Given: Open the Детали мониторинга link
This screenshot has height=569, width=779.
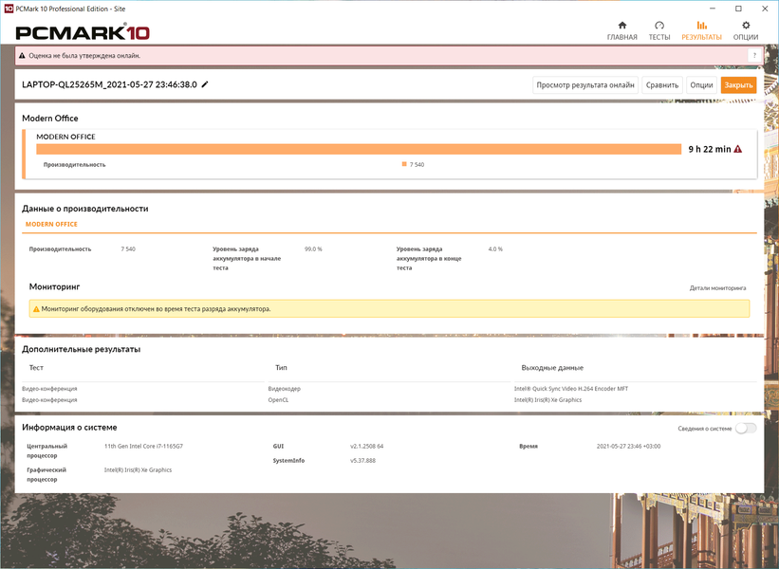Looking at the screenshot, I should (x=717, y=288).
